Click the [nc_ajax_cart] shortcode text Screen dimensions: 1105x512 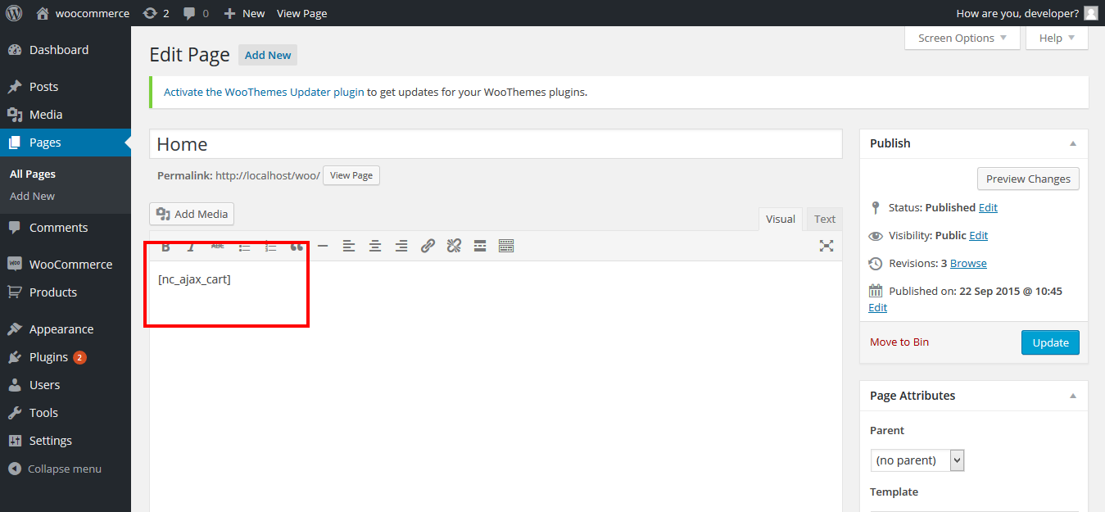pos(194,279)
